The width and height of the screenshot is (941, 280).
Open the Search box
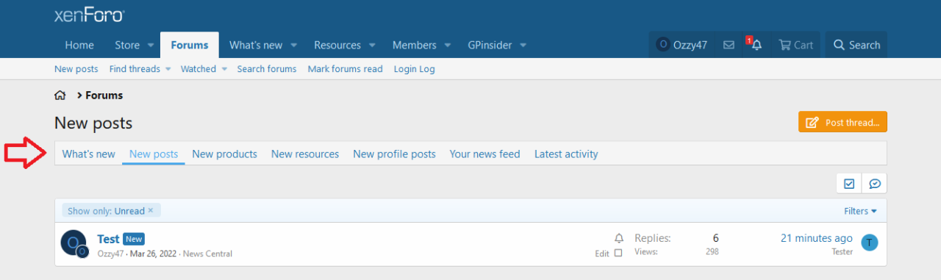(x=856, y=45)
